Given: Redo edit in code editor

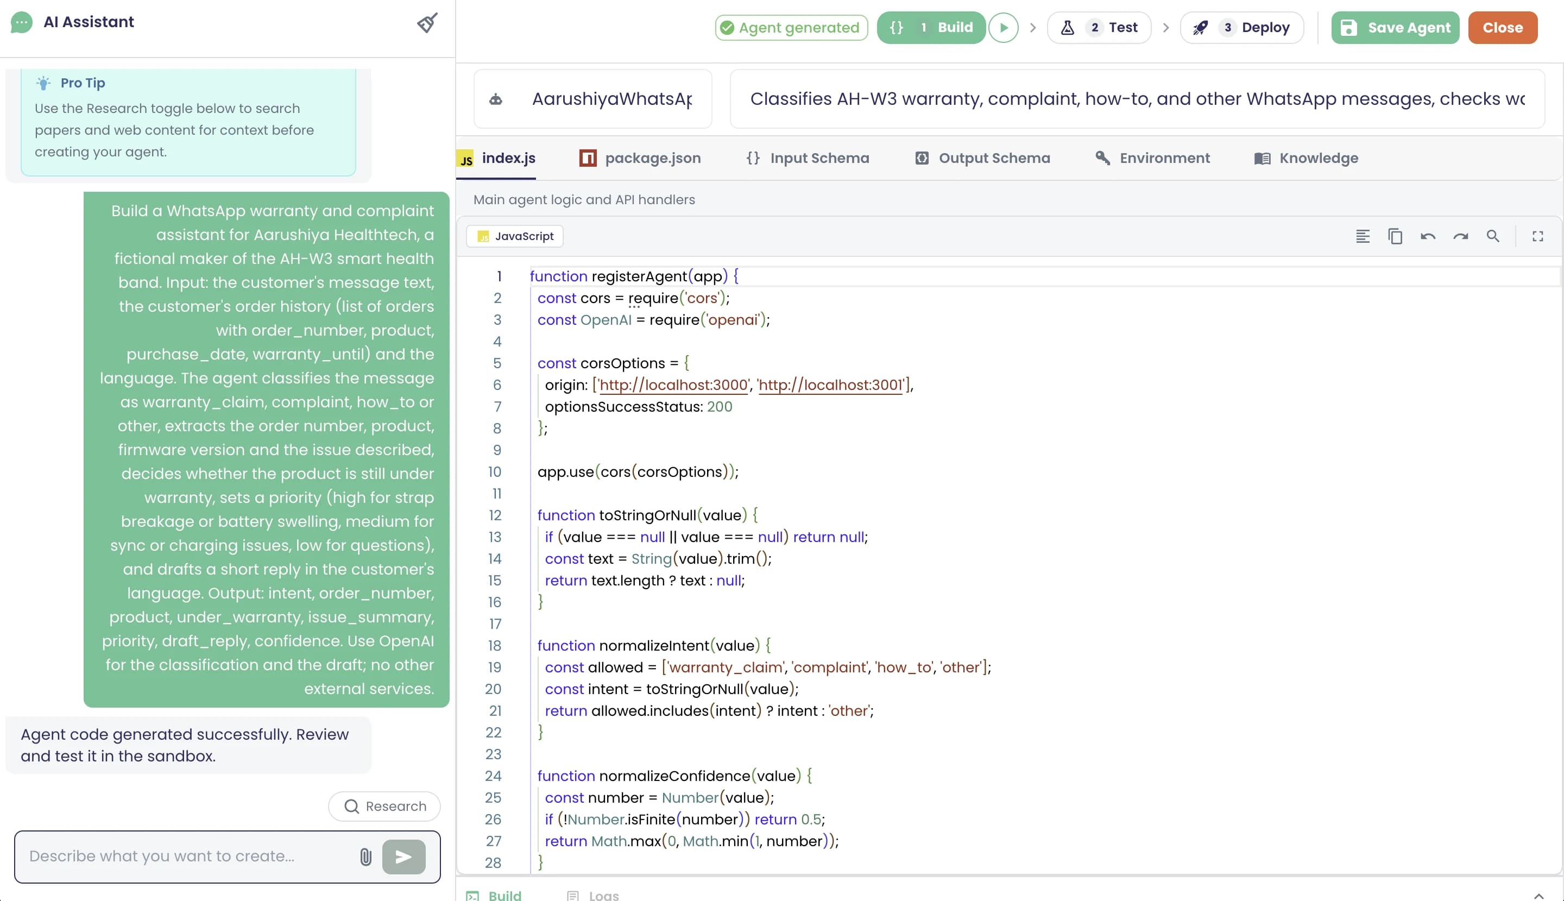Looking at the screenshot, I should 1461,236.
